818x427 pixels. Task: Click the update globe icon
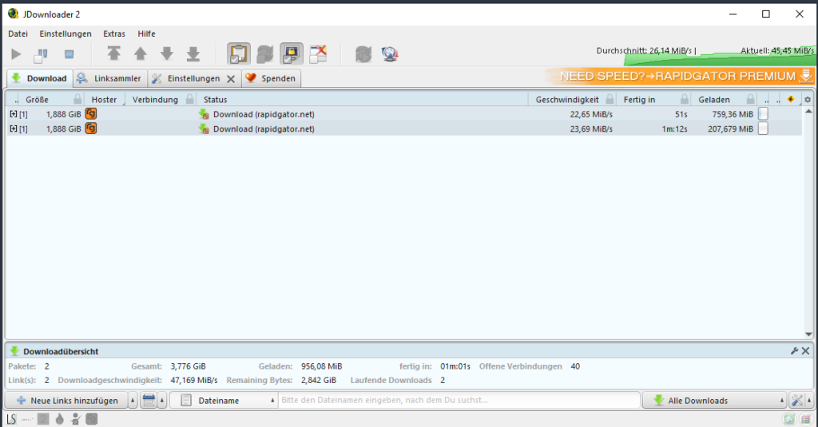click(390, 53)
